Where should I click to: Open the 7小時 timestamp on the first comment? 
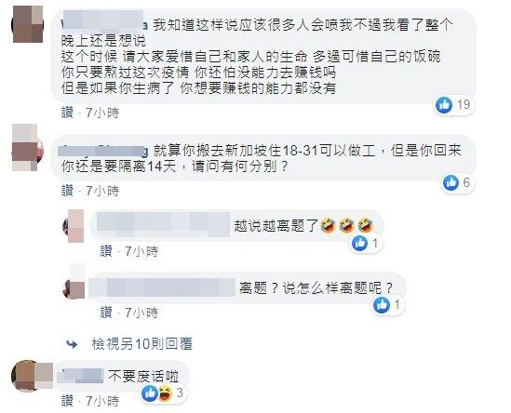point(102,113)
